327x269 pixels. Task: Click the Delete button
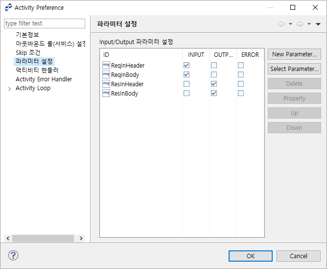coord(294,83)
